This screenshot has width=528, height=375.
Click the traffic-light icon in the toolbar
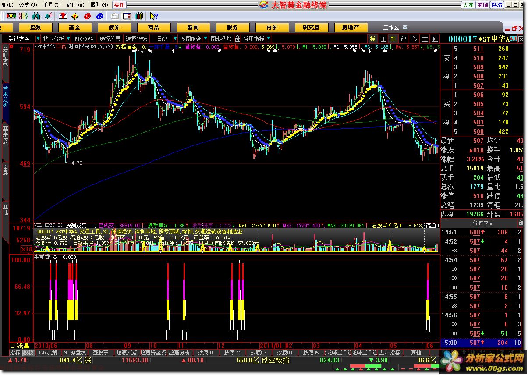[11, 16]
